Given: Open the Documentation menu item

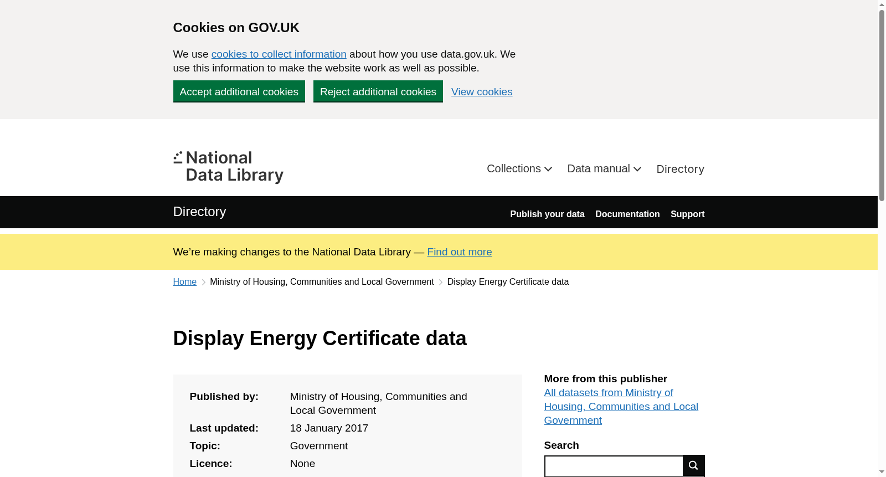Looking at the screenshot, I should [627, 214].
